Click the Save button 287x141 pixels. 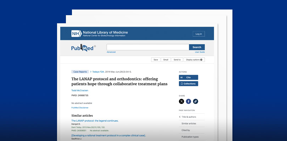[x=156, y=60]
